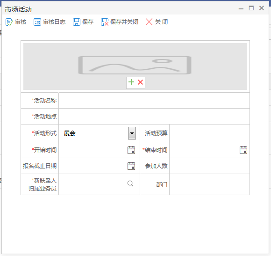Screen dimensions: 271x256
Task: Remove the image with the red X icon
Action: point(140,82)
